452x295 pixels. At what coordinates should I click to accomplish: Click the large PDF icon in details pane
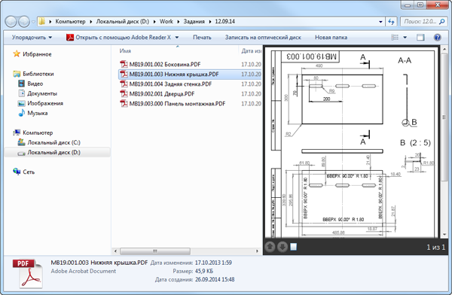click(28, 273)
